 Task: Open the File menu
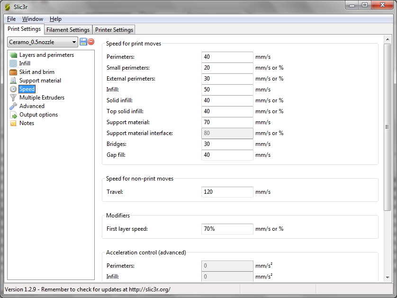[x=11, y=19]
